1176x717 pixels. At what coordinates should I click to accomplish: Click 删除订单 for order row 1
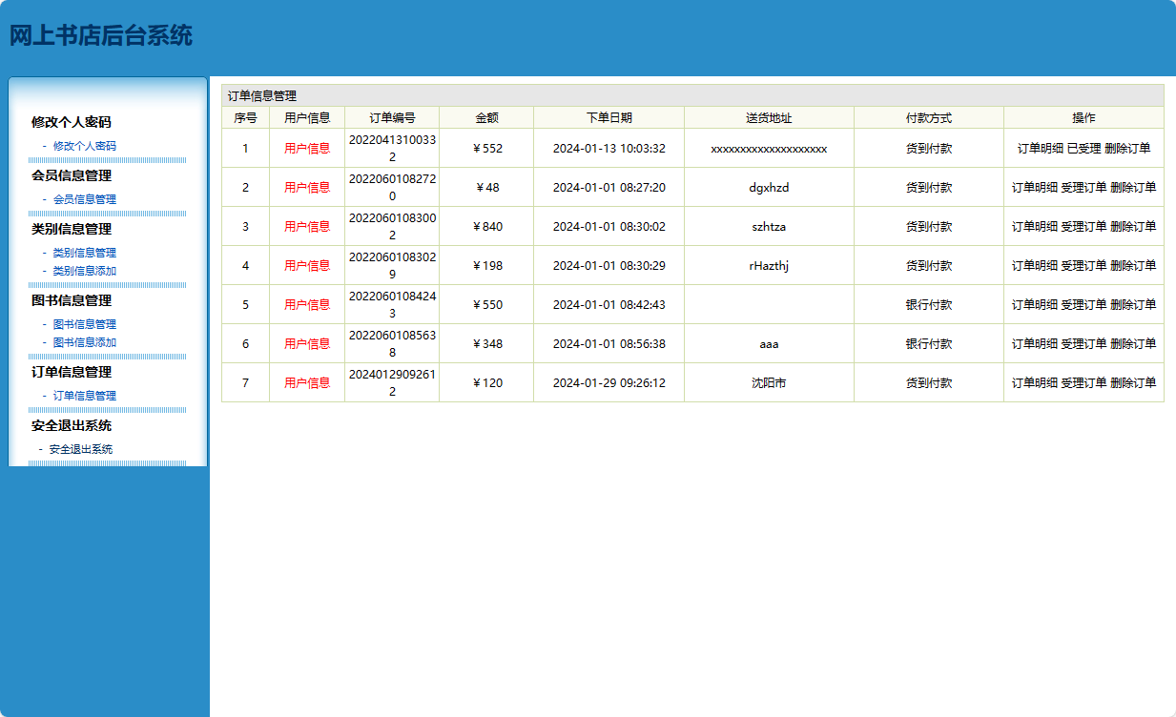point(1127,149)
